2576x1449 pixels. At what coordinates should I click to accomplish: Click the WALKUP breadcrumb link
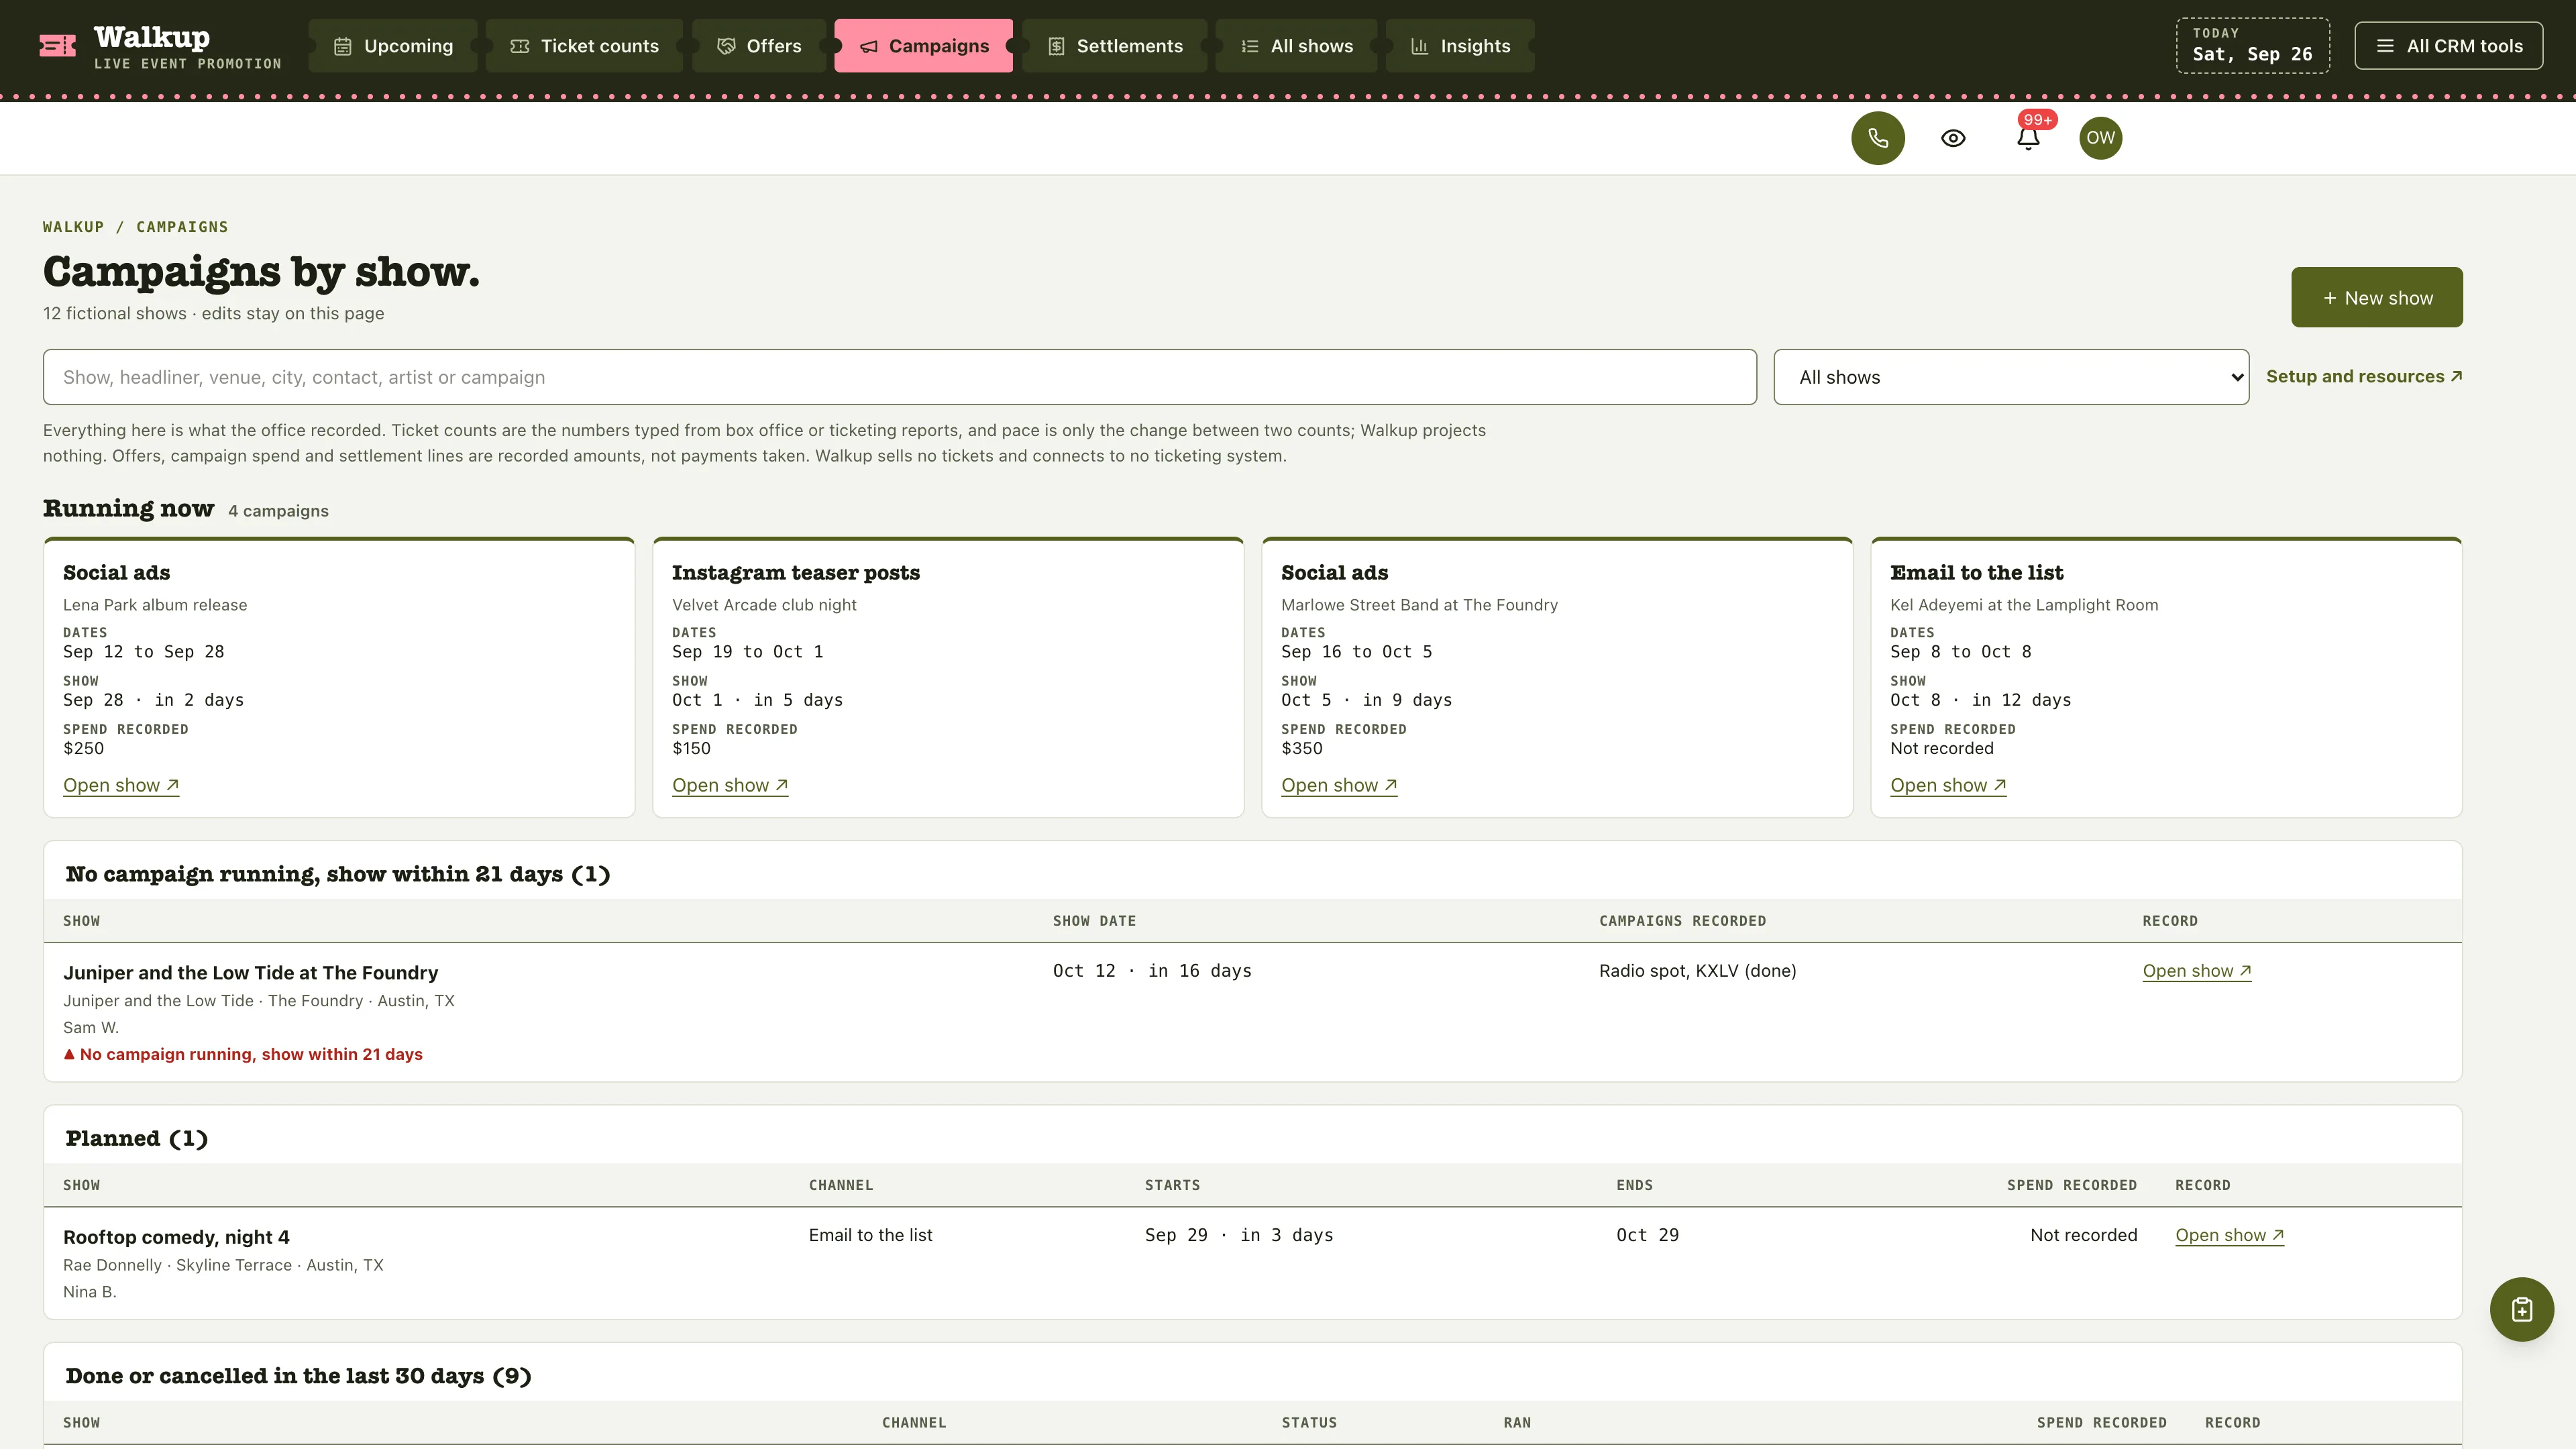[73, 227]
